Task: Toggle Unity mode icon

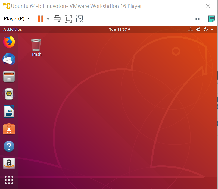Action: [80, 19]
